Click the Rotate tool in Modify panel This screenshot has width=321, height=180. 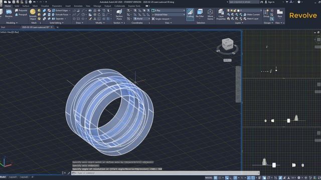point(99,14)
